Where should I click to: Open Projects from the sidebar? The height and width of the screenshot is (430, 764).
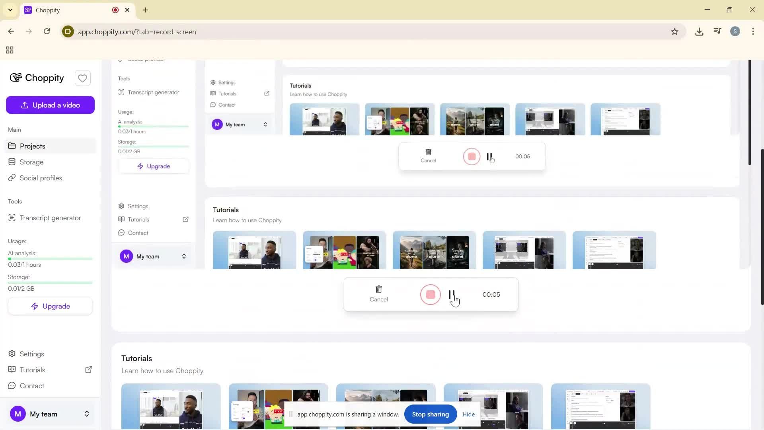pyautogui.click(x=32, y=146)
